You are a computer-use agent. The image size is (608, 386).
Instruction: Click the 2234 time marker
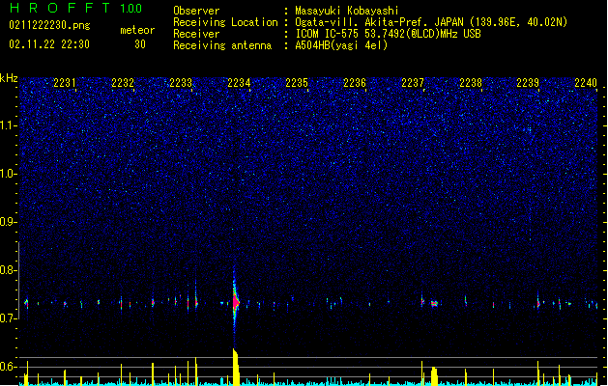239,83
